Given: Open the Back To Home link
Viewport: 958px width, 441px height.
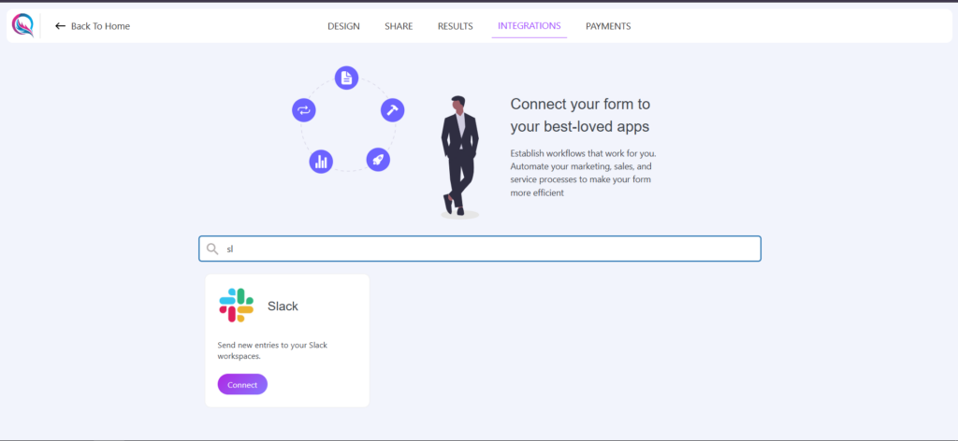Looking at the screenshot, I should click(93, 26).
